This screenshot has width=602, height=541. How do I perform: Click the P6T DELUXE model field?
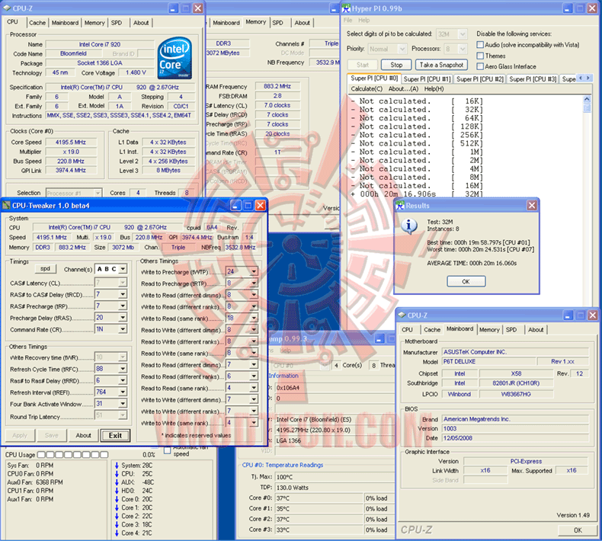[x=488, y=361]
